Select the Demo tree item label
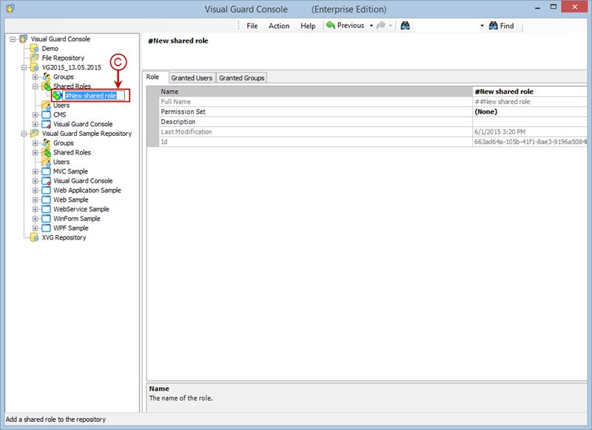592x430 pixels. click(x=50, y=48)
